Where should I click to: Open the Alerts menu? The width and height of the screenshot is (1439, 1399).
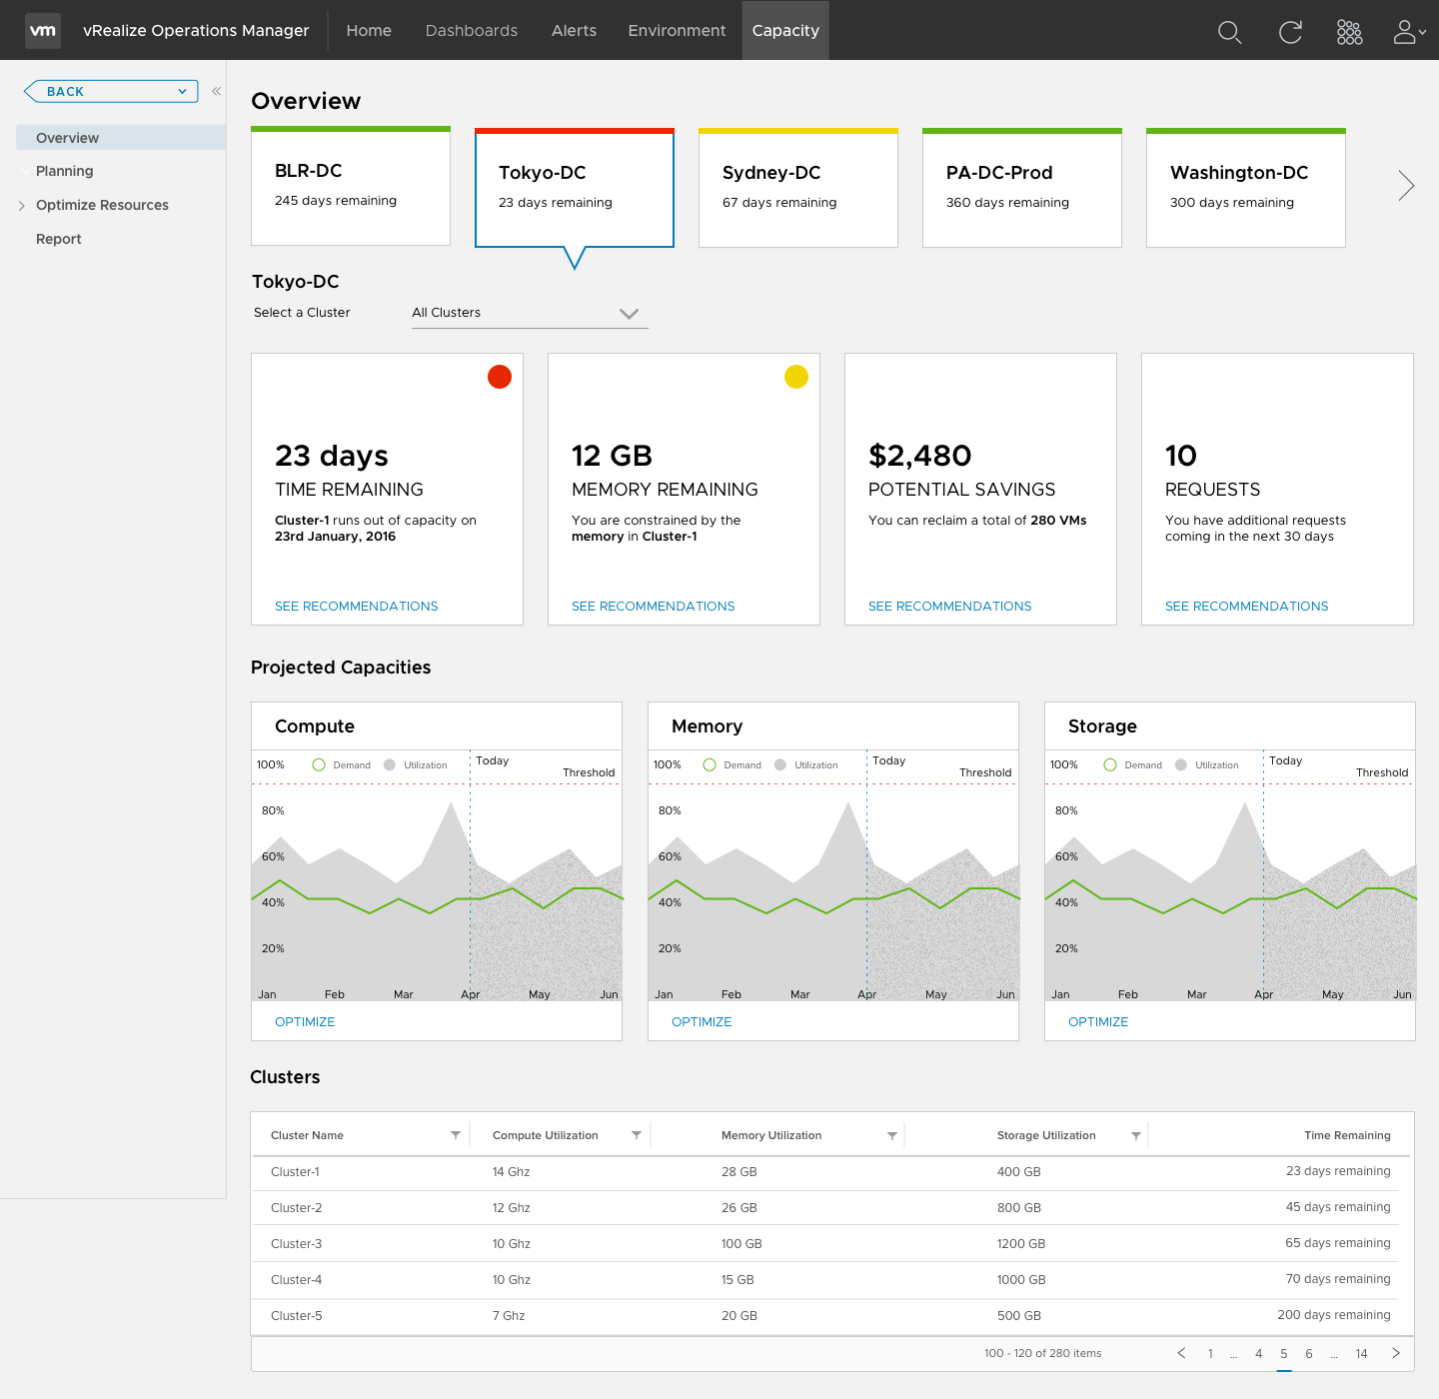pos(574,31)
